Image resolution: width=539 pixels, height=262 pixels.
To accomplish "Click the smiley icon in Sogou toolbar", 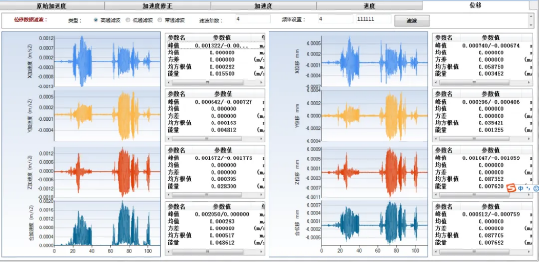I will [536, 188].
